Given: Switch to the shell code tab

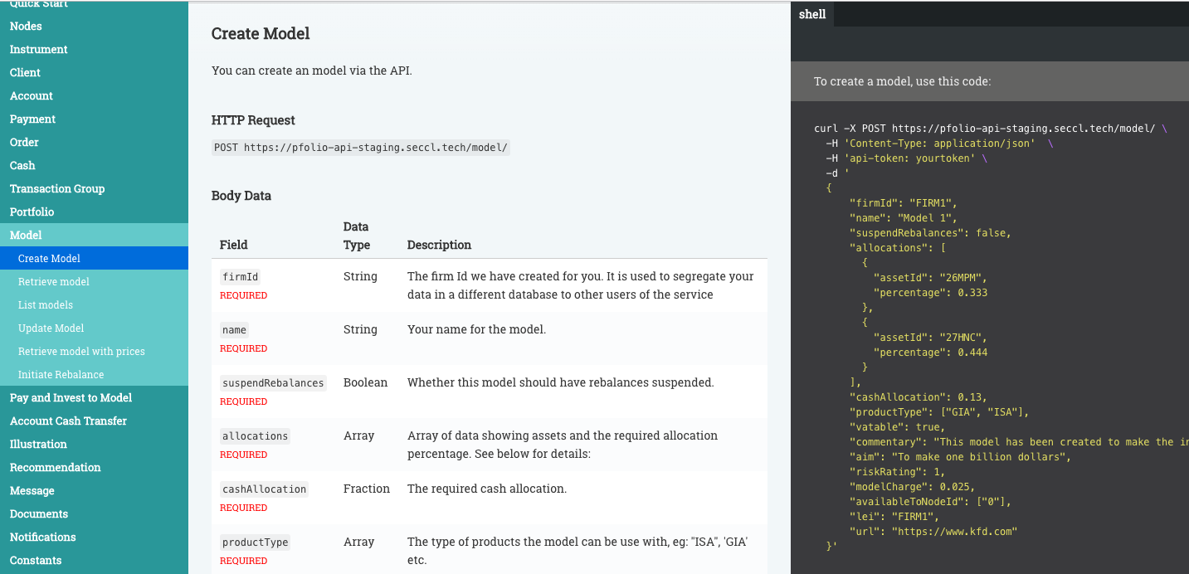Looking at the screenshot, I should click(x=812, y=14).
